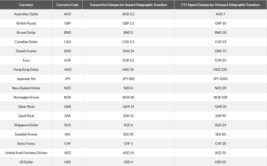Click the NOK currency code cell
This screenshot has height=166, width=267.
(67, 97)
